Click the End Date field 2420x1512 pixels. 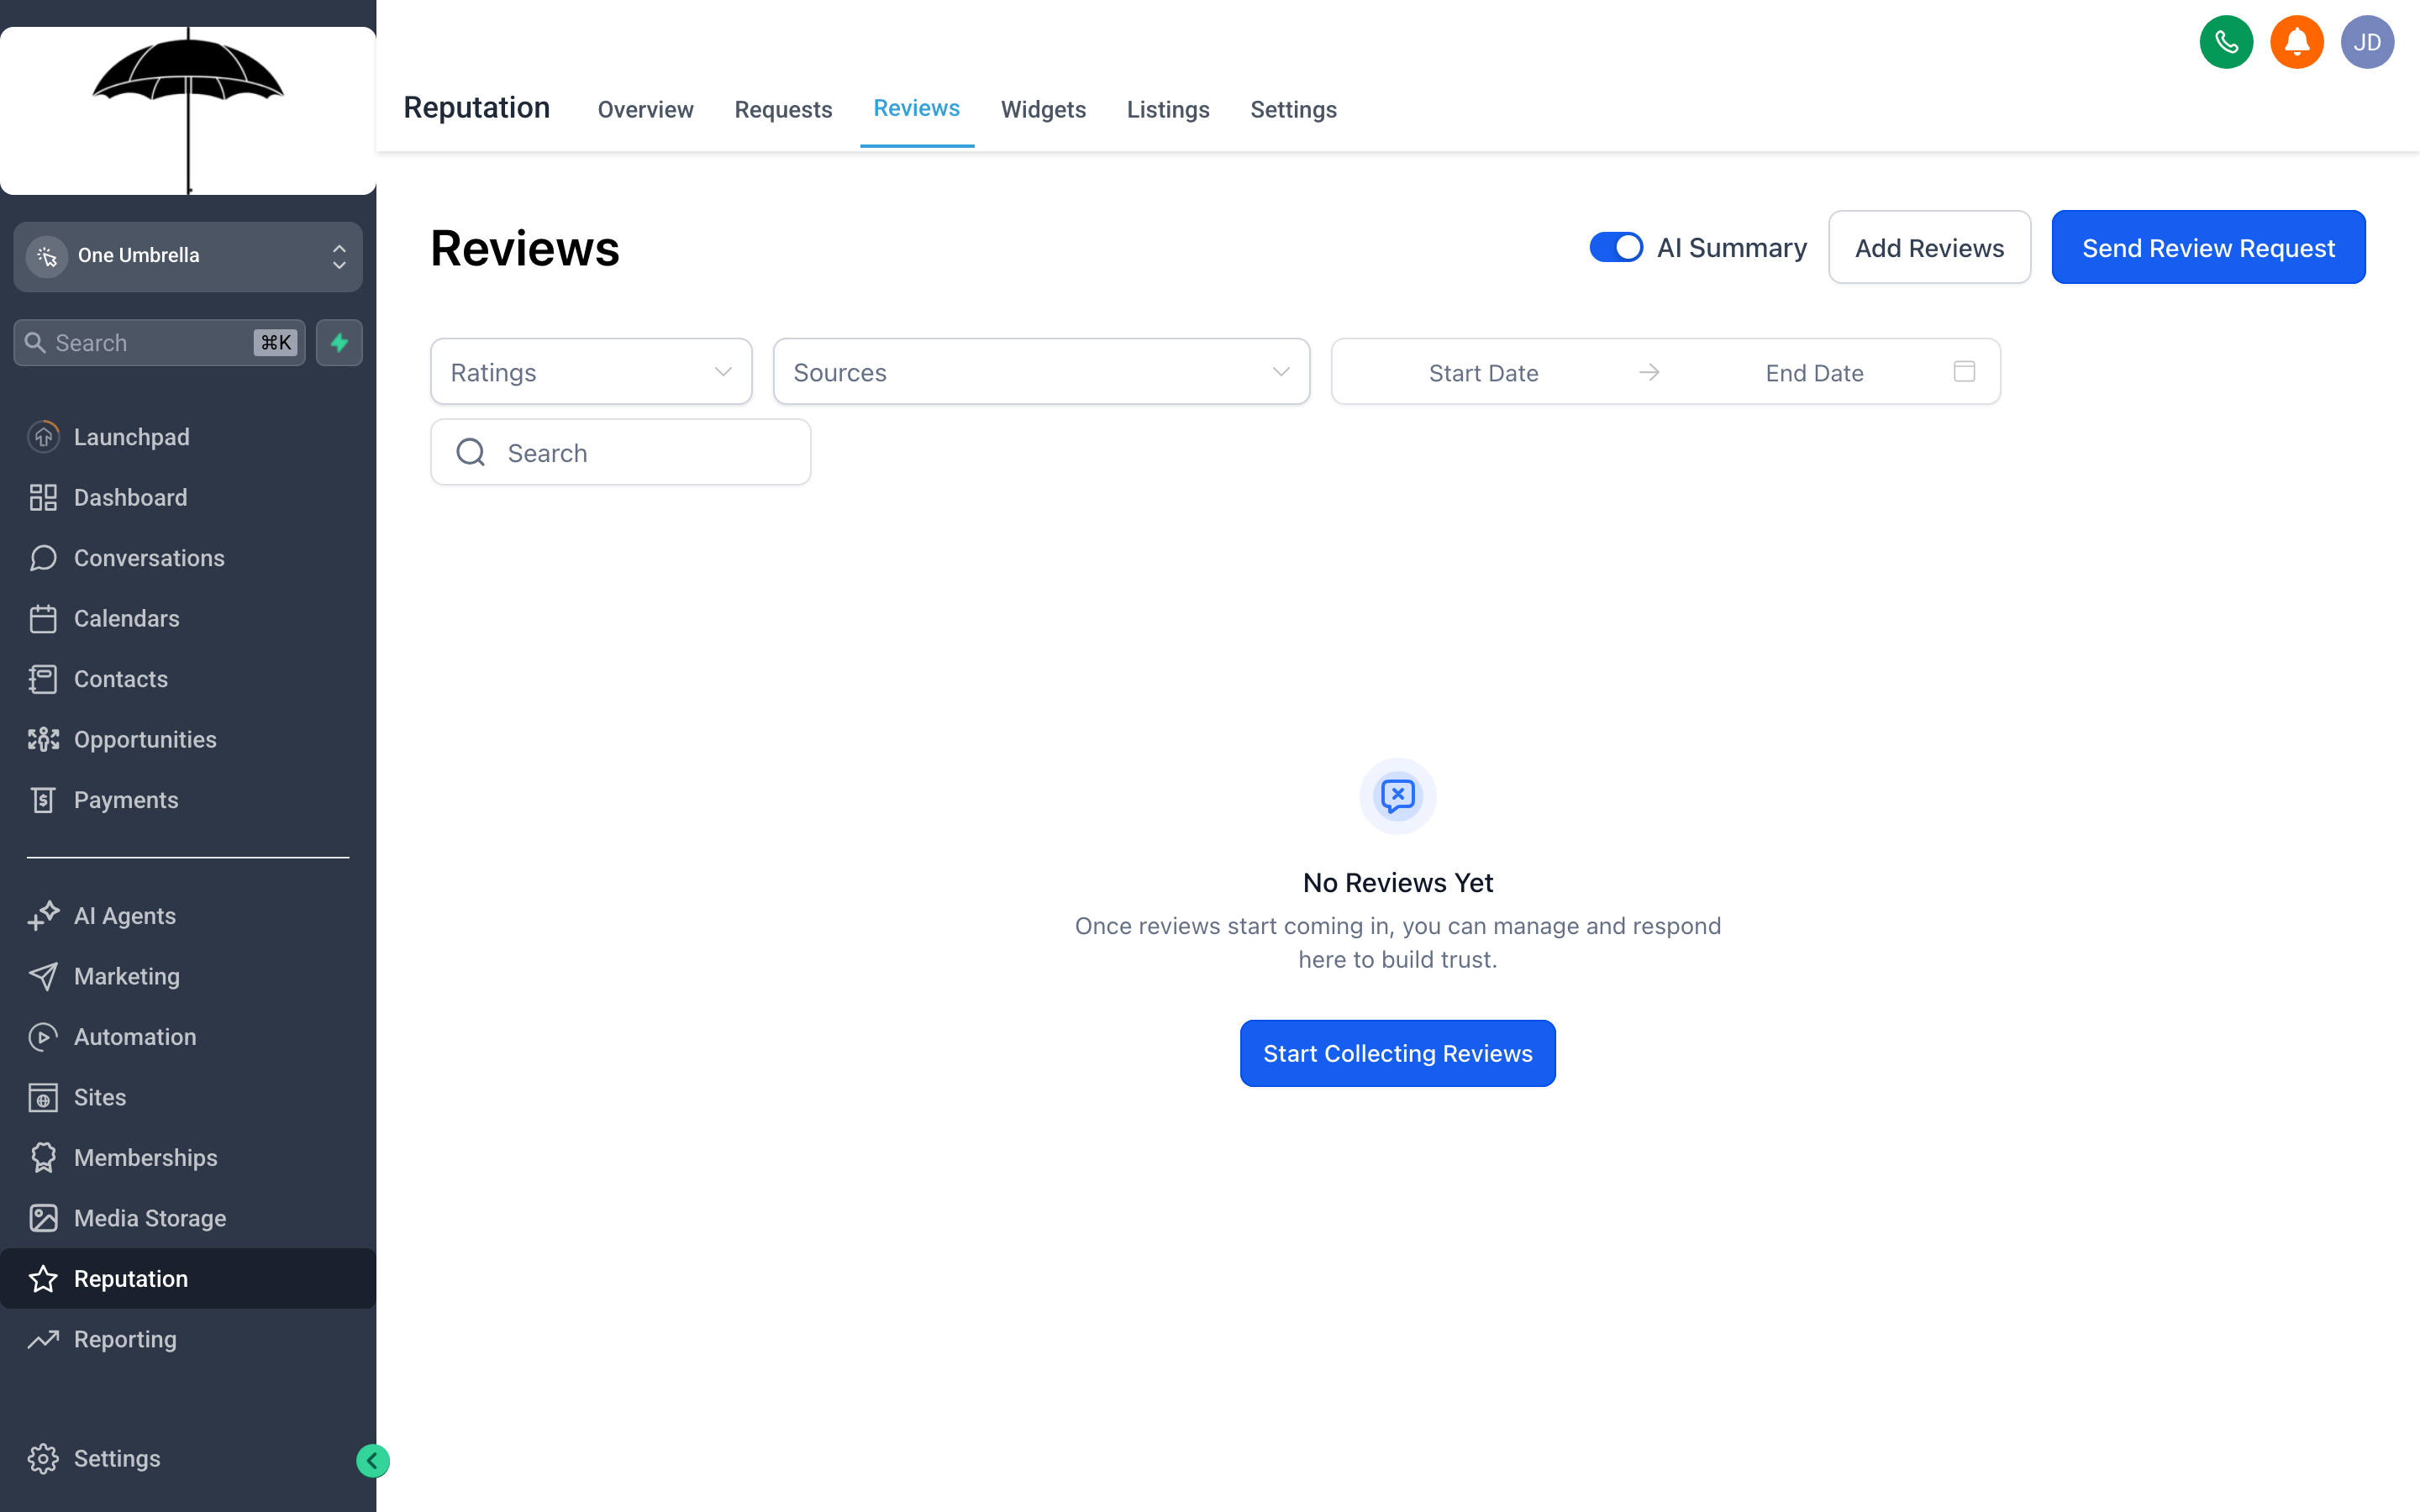(1814, 373)
